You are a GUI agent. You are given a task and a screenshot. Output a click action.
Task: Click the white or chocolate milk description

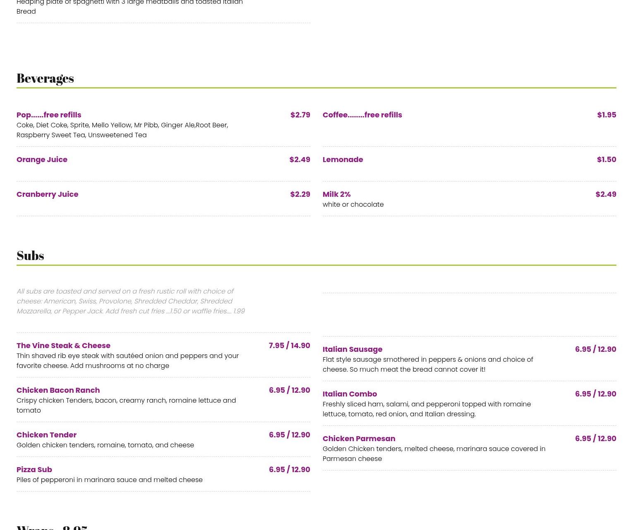[353, 204]
